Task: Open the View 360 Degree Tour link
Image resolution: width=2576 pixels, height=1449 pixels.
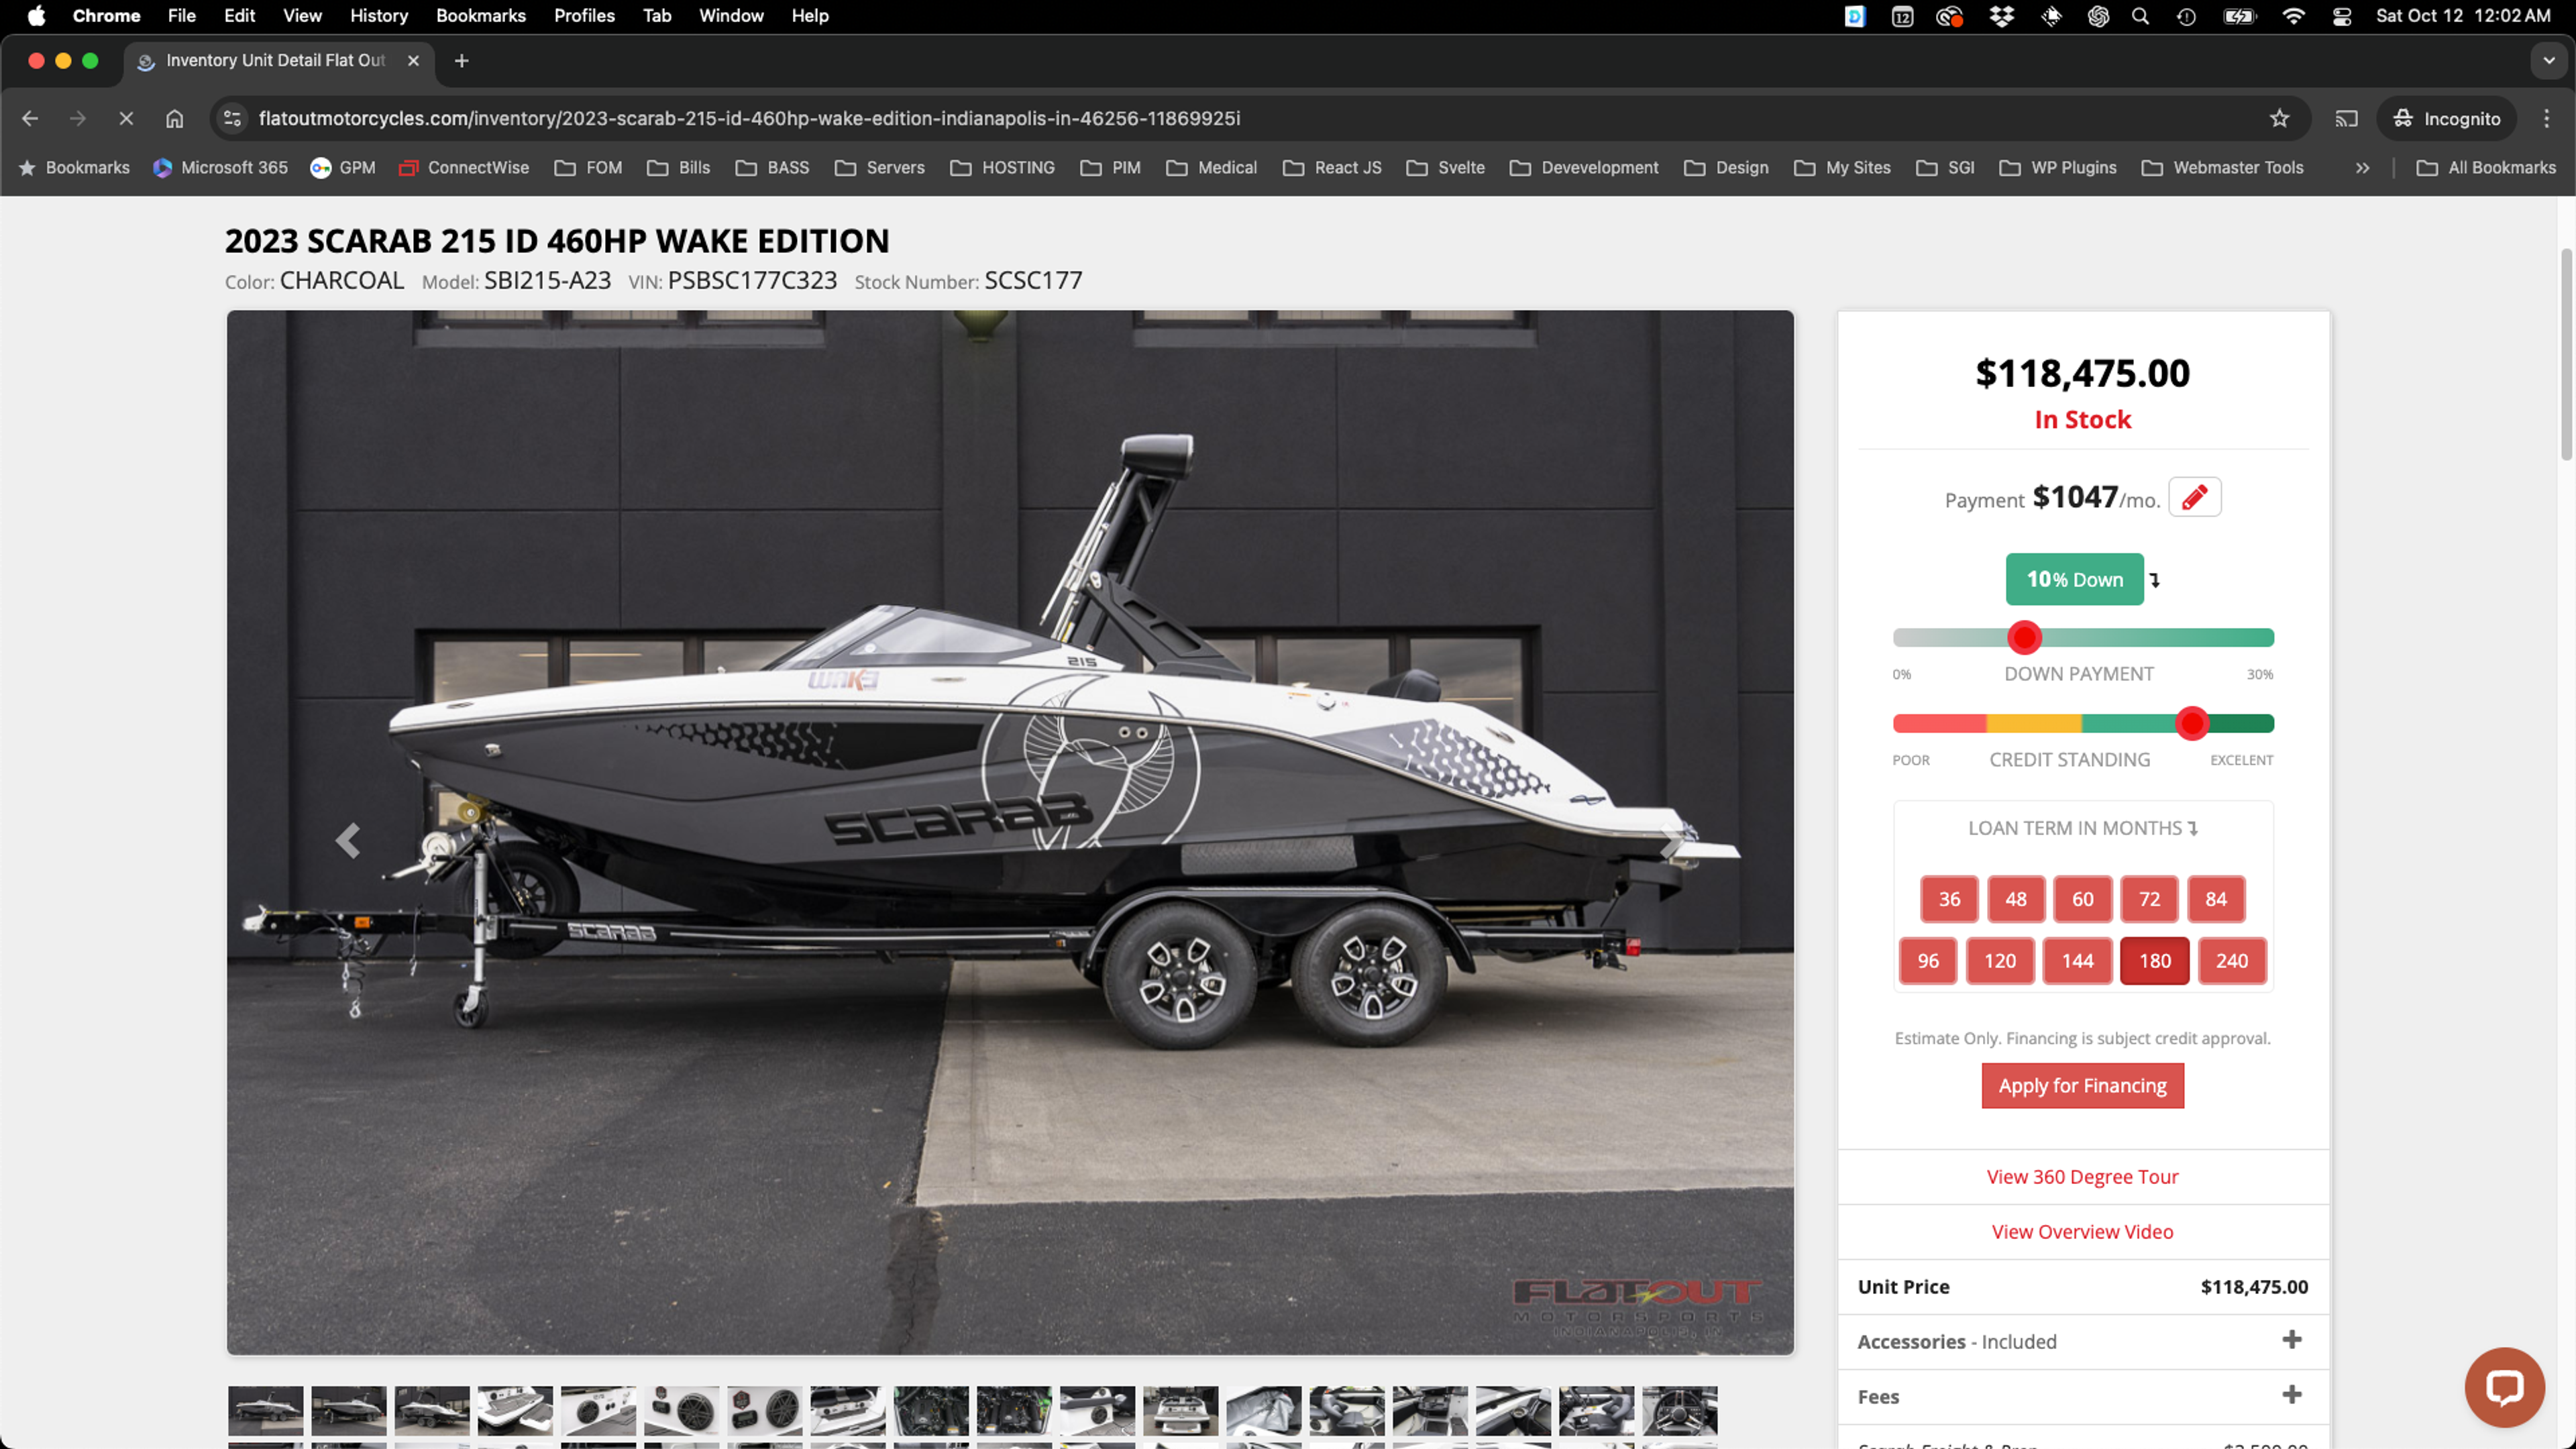Action: tap(2082, 1176)
